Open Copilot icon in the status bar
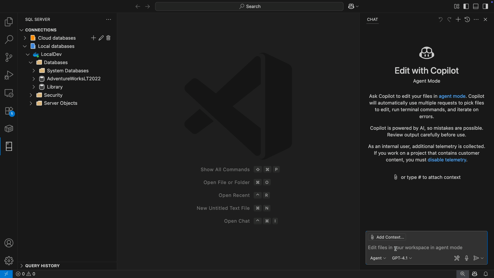Viewport: 494px width, 278px height. point(475,274)
